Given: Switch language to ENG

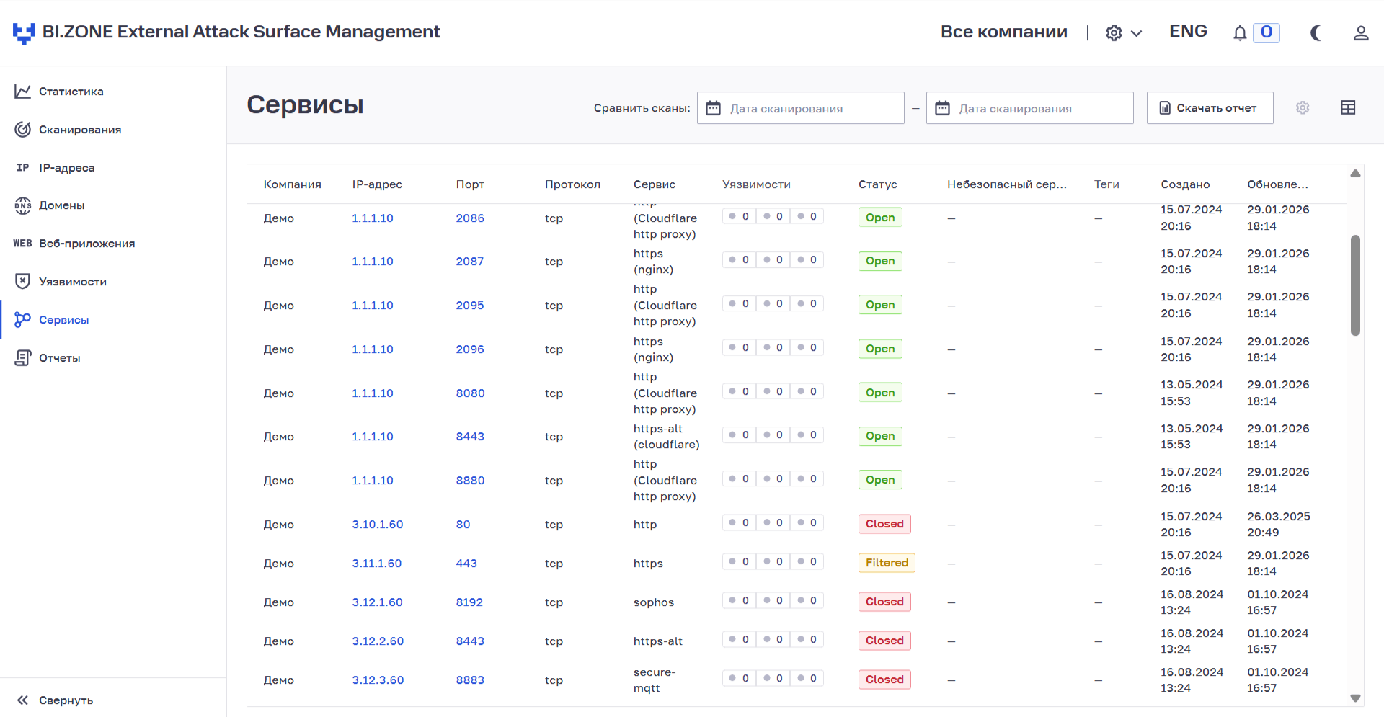Looking at the screenshot, I should (1187, 32).
